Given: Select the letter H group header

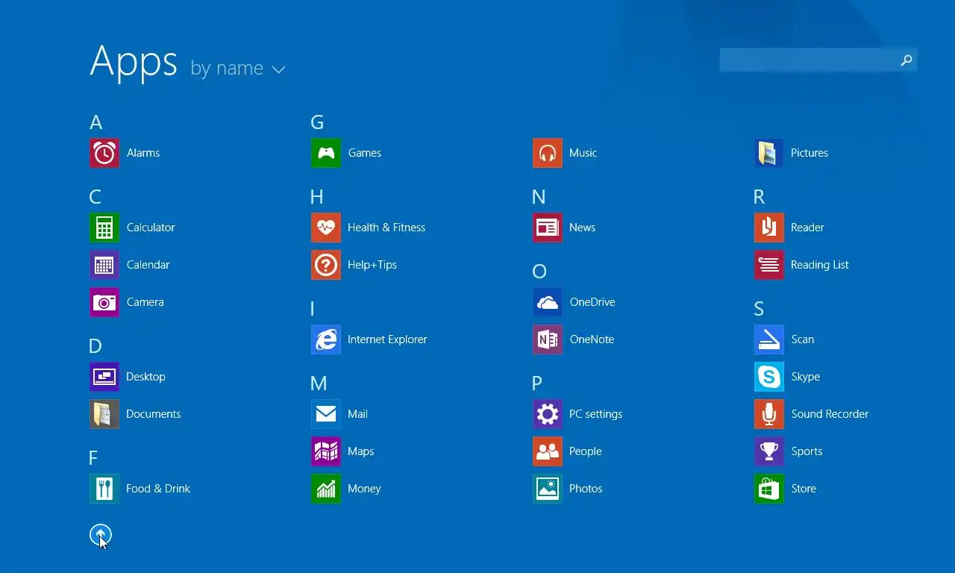Looking at the screenshot, I should tap(317, 197).
